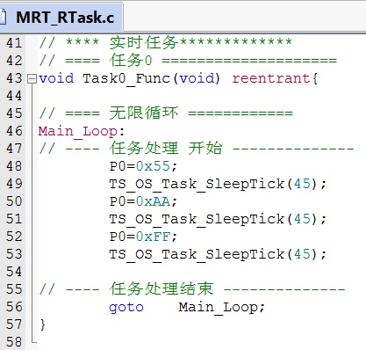This screenshot has width=366, height=350.
Task: Click TS_OS_Task_SleepTick(45) on line 53
Action: 218,255
